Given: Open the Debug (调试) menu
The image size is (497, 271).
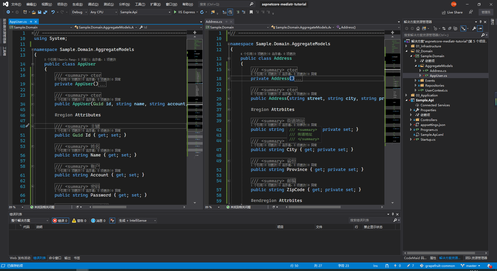Looking at the screenshot, I should pos(93,4).
